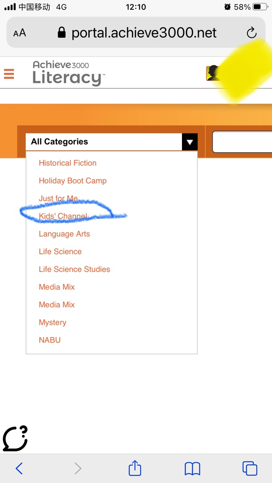The image size is (272, 483).
Task: Select Historical Fiction category
Action: coord(68,163)
